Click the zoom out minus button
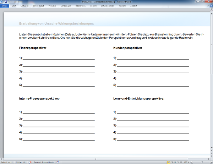Viewport: 213px width, 164px height. (192, 162)
